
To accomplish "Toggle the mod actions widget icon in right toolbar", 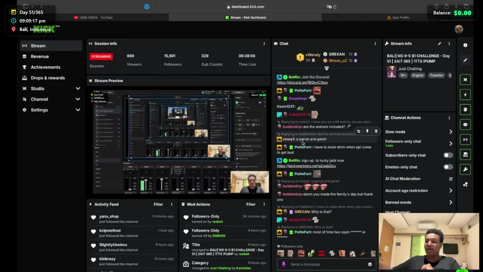I will click(x=465, y=155).
